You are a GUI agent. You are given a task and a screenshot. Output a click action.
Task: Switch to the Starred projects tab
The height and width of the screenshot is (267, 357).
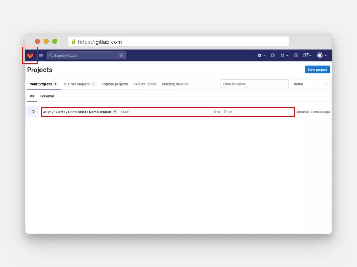click(80, 84)
